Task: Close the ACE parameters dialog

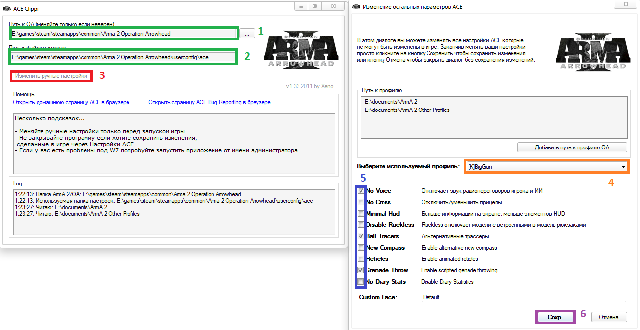Action: (x=626, y=5)
